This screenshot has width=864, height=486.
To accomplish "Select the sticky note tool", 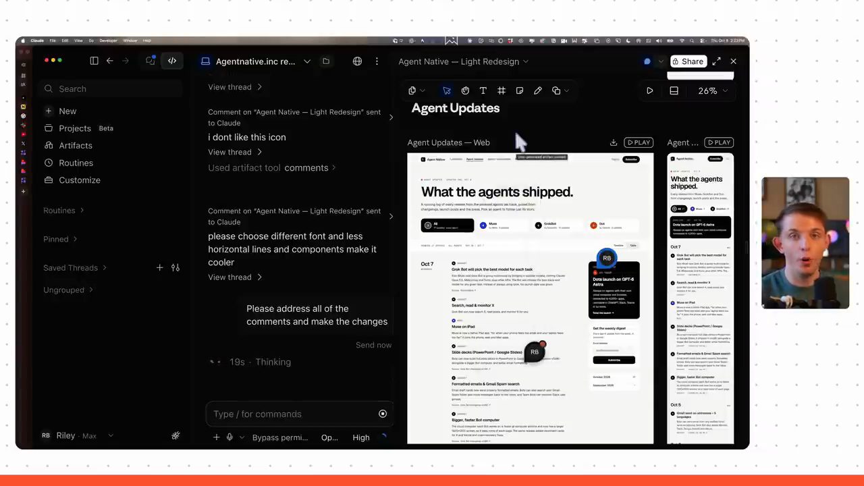I will pos(520,90).
